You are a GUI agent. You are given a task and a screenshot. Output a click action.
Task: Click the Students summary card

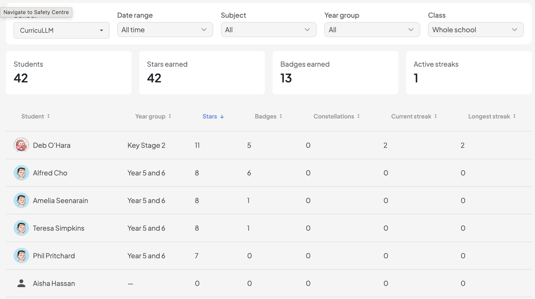tap(69, 73)
